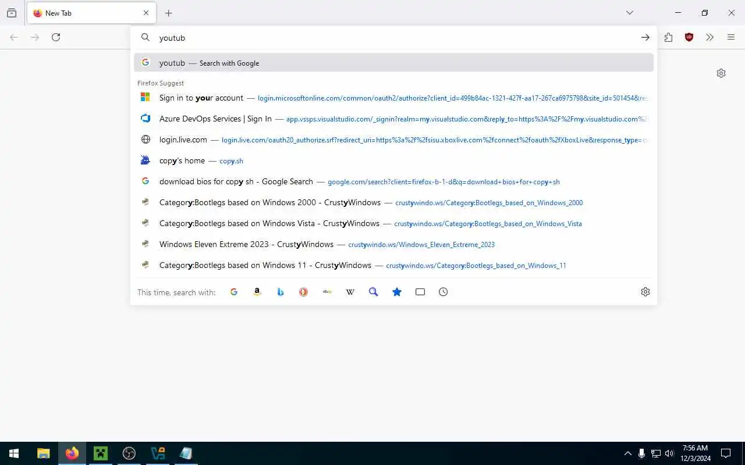Click the magnifier icon in address bar
The width and height of the screenshot is (745, 465).
coord(146,37)
